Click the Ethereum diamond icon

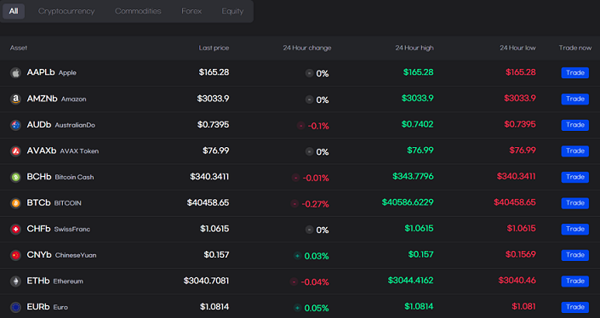coord(15,281)
